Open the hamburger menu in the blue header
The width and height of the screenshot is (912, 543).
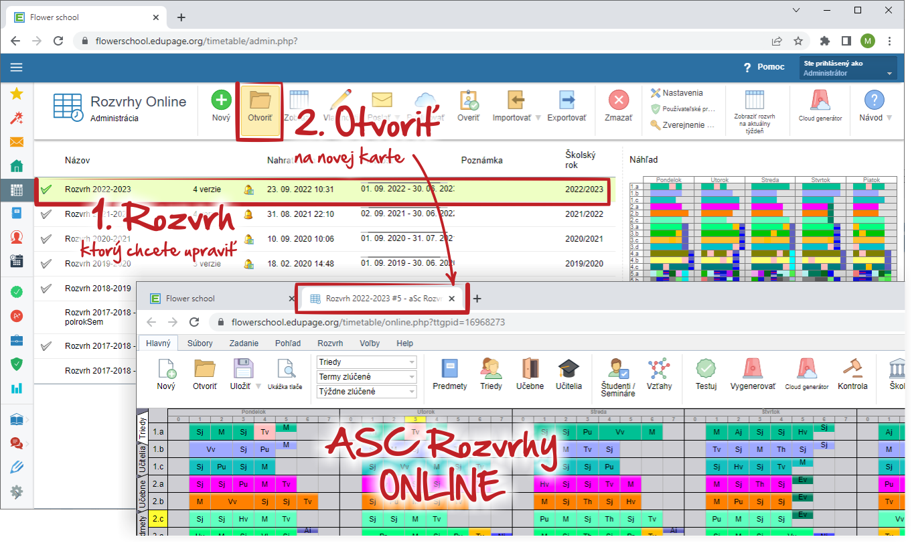[17, 67]
